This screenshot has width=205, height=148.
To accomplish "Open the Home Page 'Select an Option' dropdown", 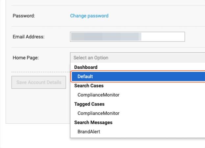I will coord(138,58).
